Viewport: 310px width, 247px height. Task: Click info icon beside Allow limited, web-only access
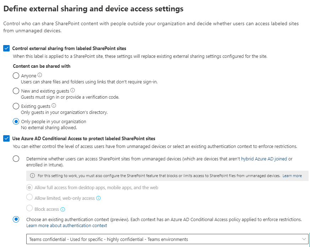[98, 198]
